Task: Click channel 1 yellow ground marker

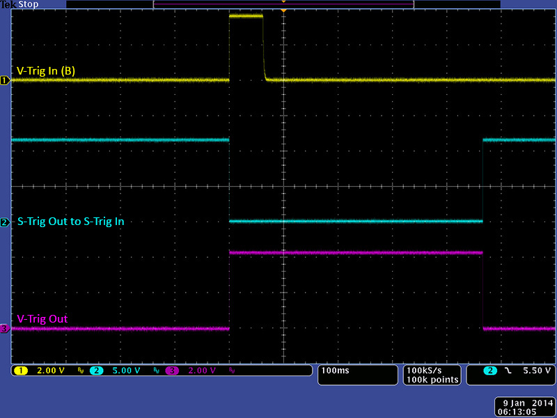Action: pos(5,81)
